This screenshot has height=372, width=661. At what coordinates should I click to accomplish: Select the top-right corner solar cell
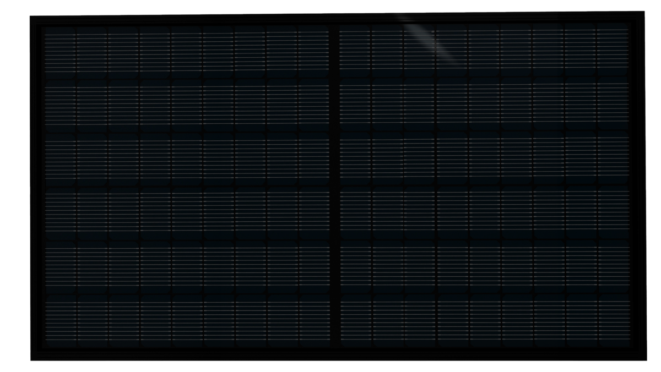(x=613, y=52)
